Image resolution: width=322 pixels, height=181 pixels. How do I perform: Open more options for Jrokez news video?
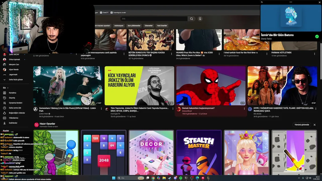pos(173,109)
